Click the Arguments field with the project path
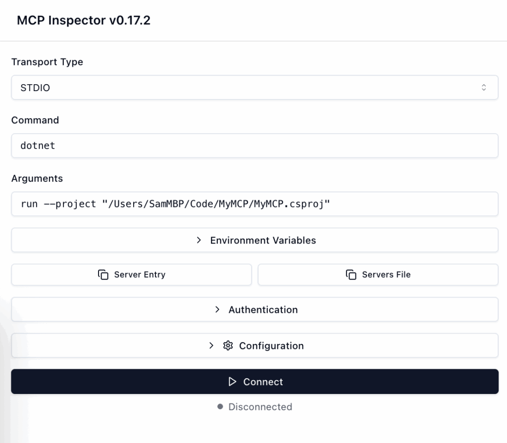507x443 pixels. (254, 204)
